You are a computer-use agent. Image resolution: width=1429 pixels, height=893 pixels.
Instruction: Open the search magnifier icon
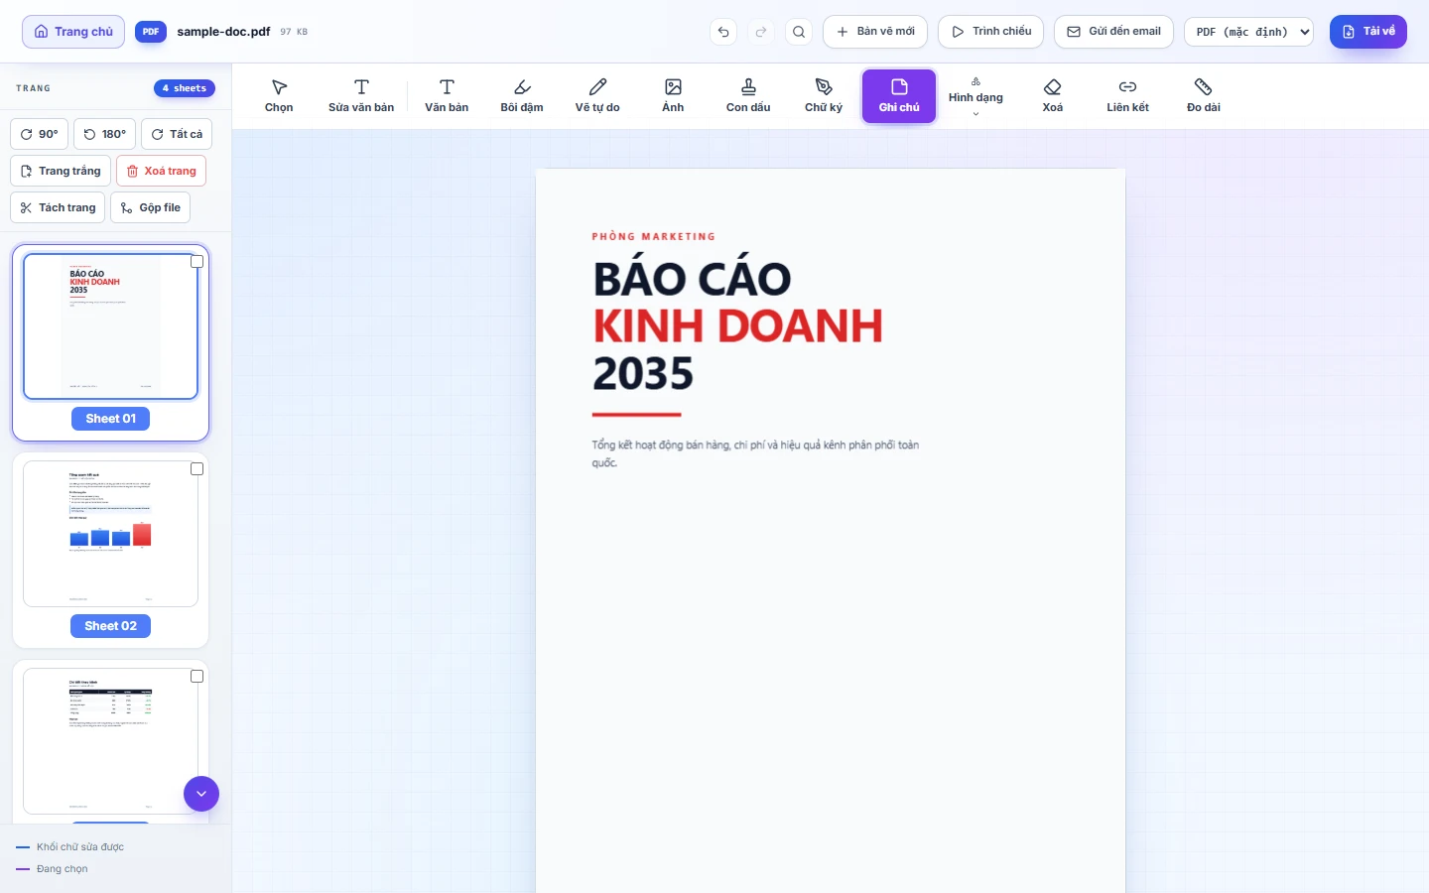[799, 32]
